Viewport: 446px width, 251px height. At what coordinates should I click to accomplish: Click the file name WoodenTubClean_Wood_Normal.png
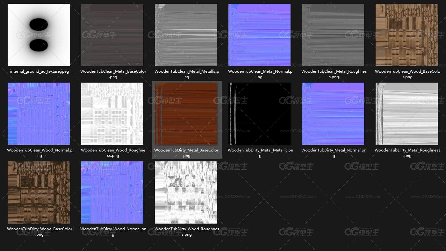pos(40,153)
